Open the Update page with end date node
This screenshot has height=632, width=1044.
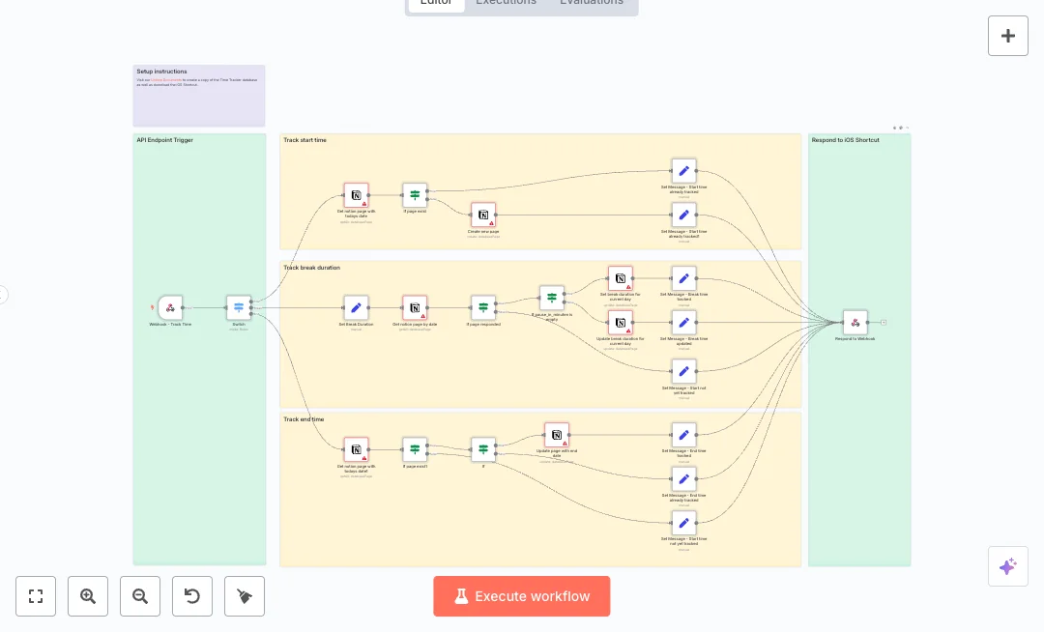point(557,435)
